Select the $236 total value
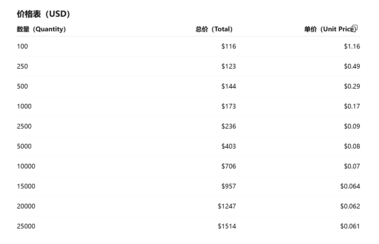Image resolution: width=379 pixels, height=244 pixels. tap(229, 126)
